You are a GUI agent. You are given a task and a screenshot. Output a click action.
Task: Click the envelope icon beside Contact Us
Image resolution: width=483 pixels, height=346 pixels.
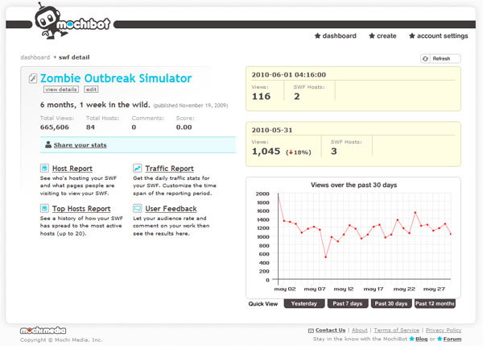click(x=311, y=331)
